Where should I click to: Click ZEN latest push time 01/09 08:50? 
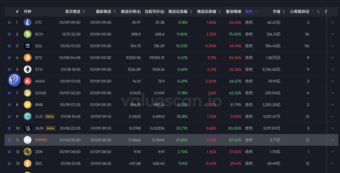pyautogui.click(x=101, y=152)
